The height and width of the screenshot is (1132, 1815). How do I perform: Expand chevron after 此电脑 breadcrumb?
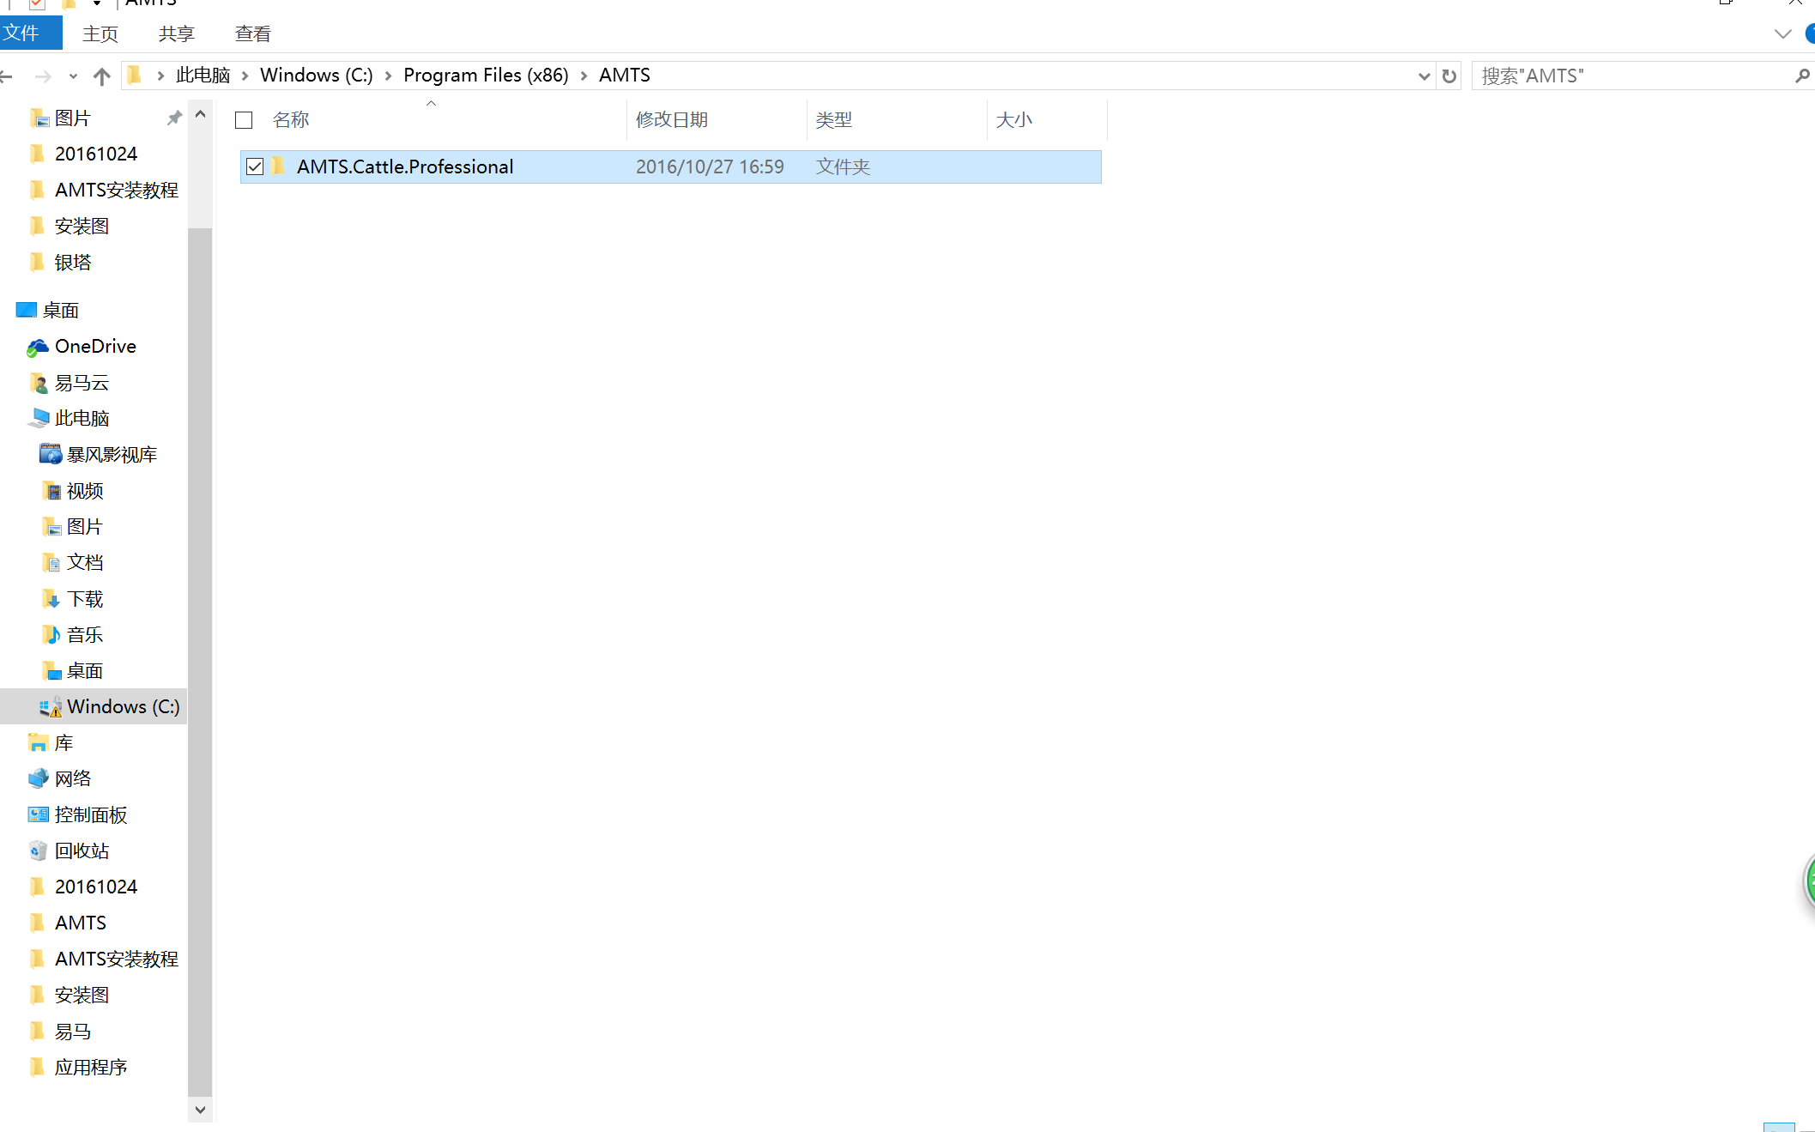tap(245, 76)
